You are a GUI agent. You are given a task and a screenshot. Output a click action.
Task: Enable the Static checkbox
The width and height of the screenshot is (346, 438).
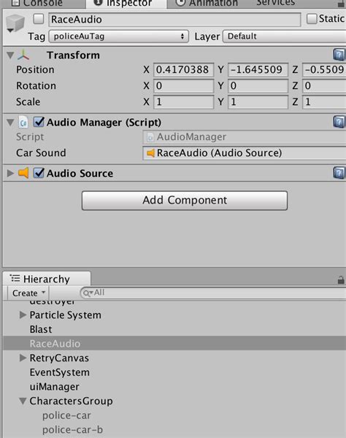click(x=312, y=19)
